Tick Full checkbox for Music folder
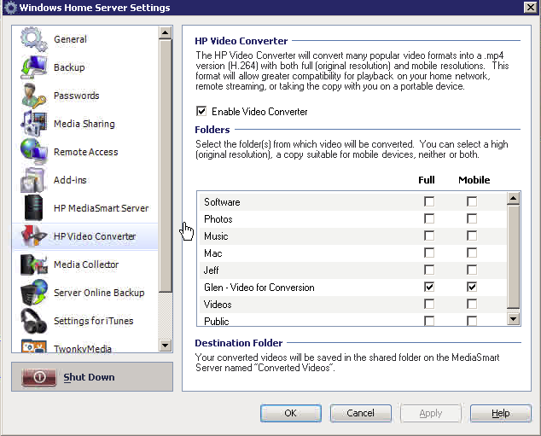This screenshot has width=541, height=436. click(x=429, y=235)
